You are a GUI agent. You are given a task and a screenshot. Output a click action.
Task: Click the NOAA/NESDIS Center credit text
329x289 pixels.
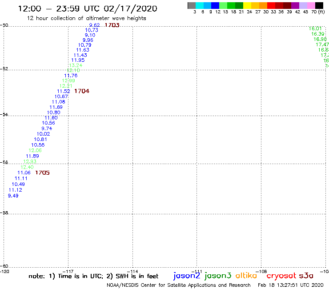coord(179,285)
